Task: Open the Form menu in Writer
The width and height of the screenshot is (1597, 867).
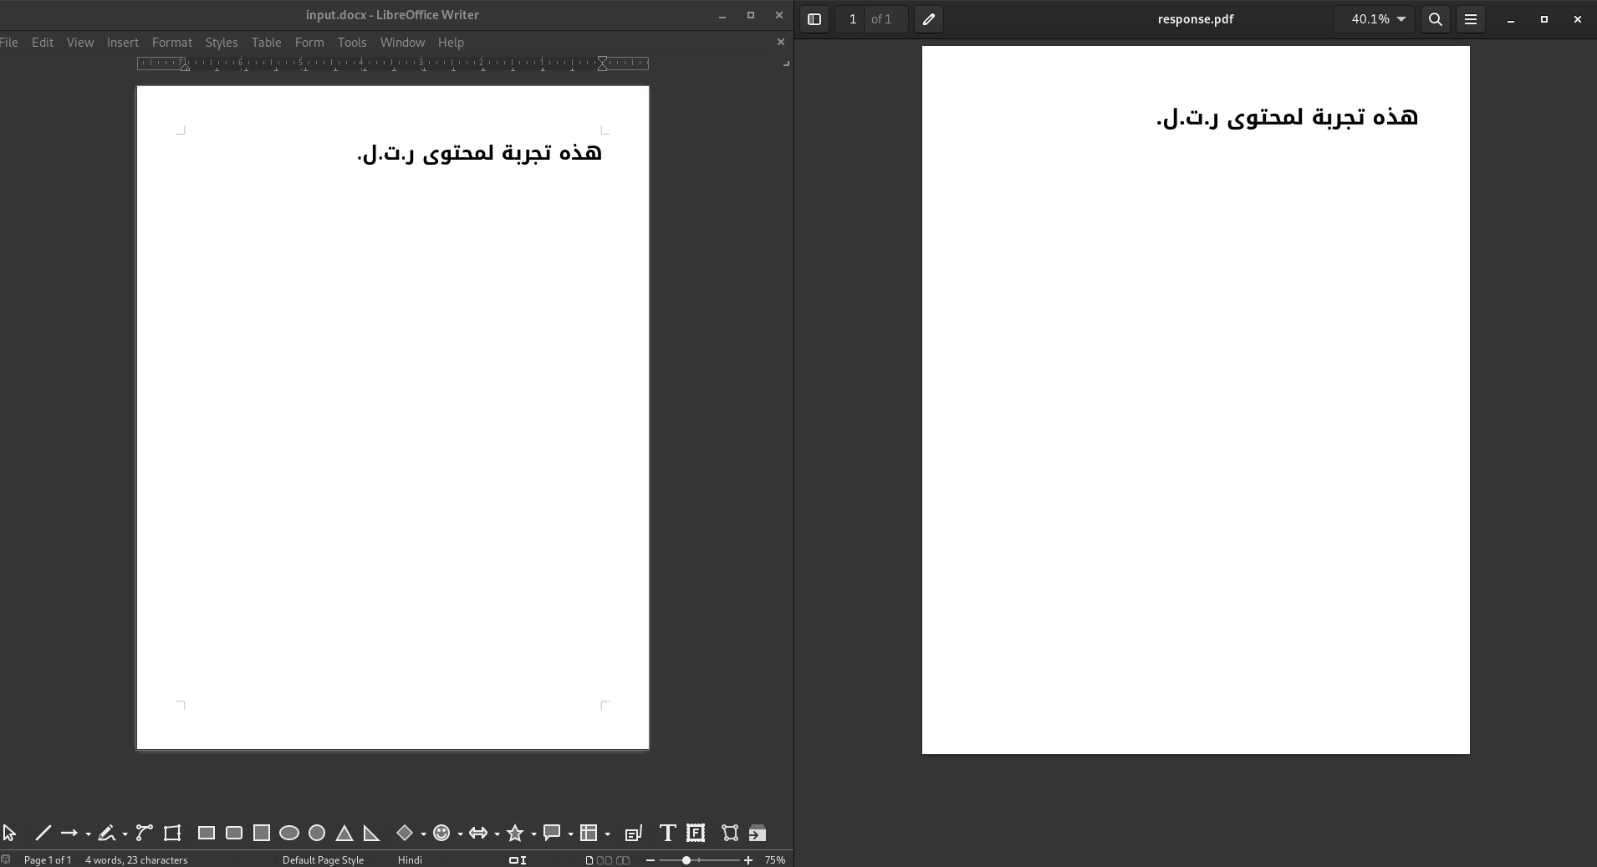Action: point(309,42)
